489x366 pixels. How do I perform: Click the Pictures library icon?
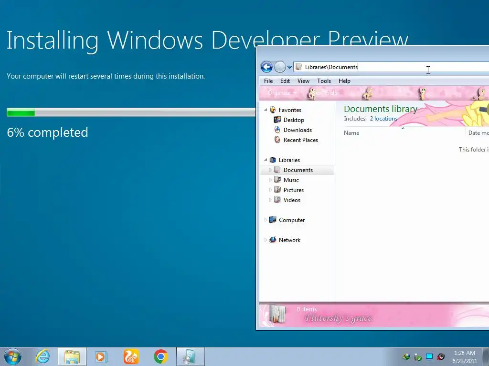[x=277, y=190]
